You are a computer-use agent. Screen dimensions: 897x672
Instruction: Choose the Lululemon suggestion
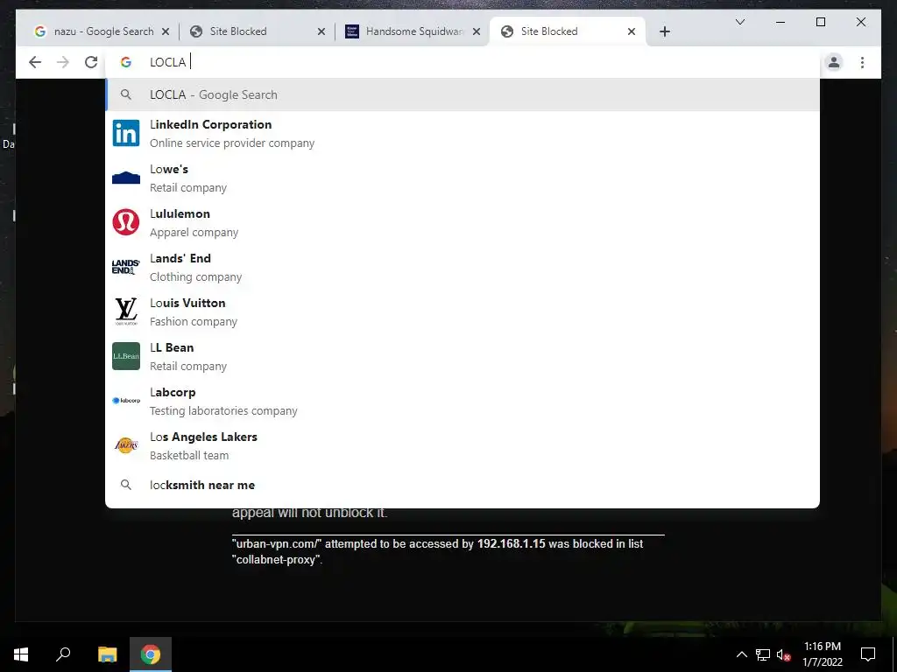pyautogui.click(x=463, y=222)
